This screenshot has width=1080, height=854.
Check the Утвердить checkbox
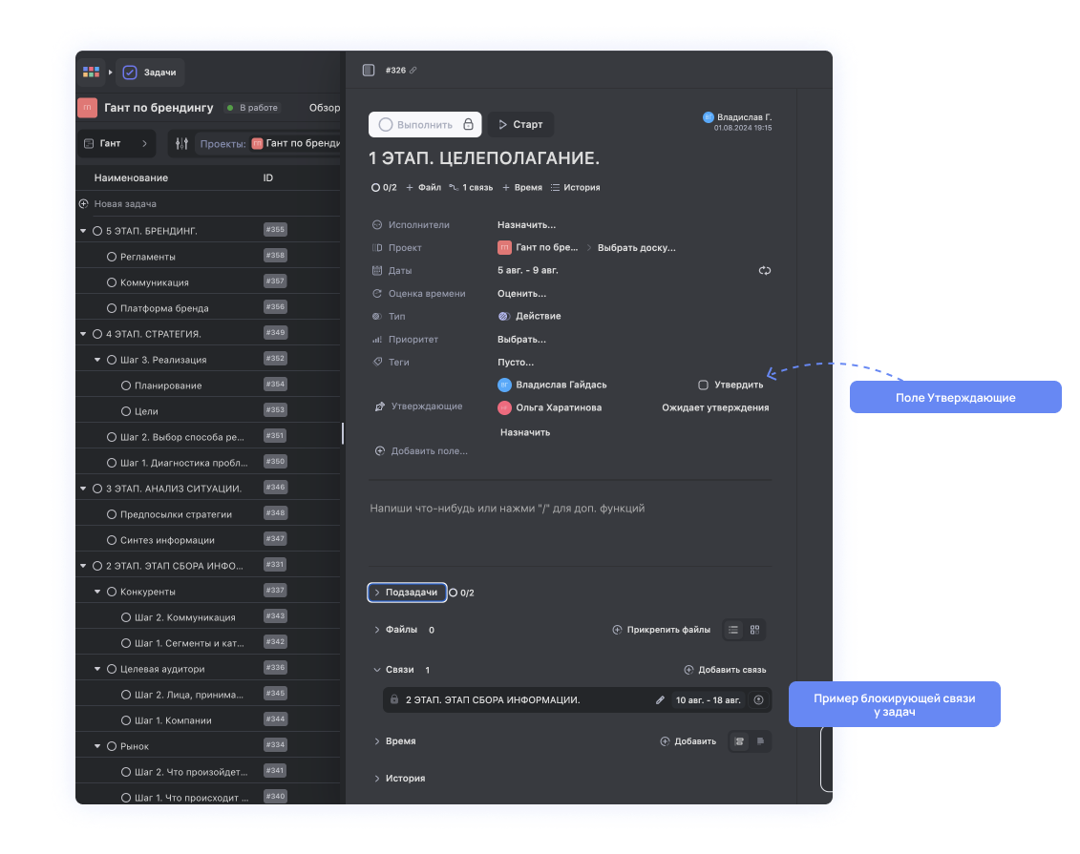pos(703,385)
